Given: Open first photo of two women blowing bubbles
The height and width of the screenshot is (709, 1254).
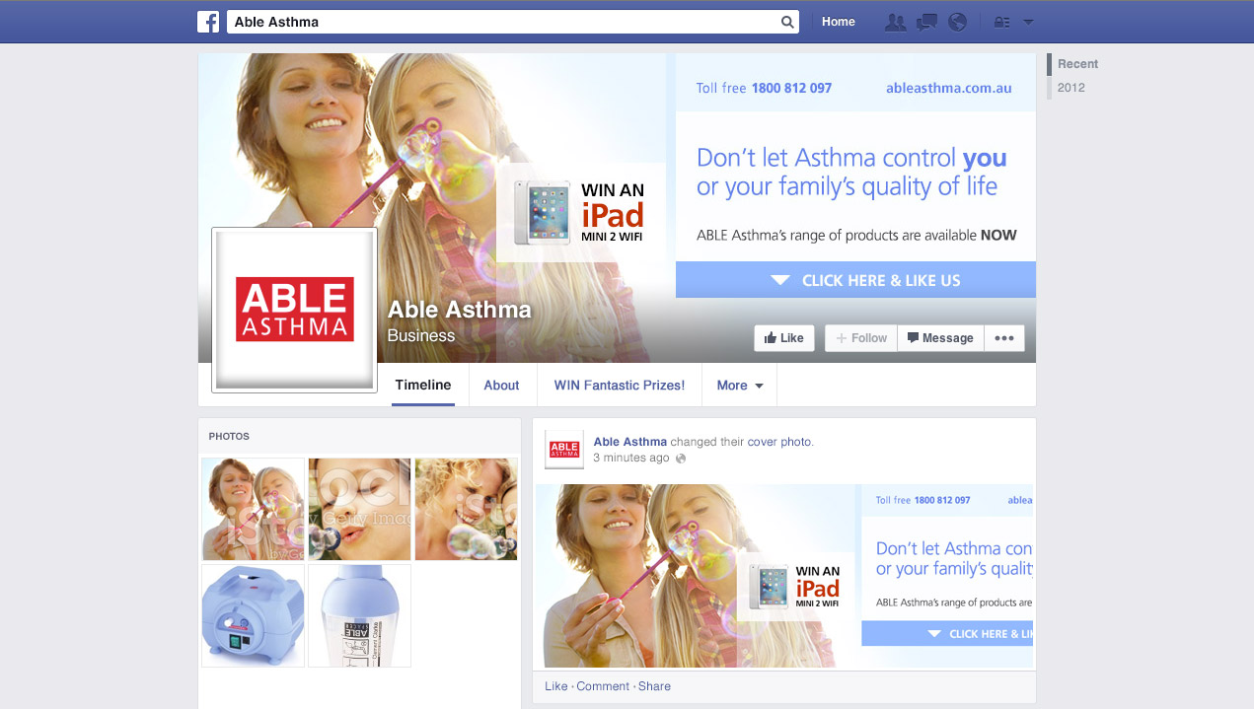Looking at the screenshot, I should pyautogui.click(x=254, y=509).
